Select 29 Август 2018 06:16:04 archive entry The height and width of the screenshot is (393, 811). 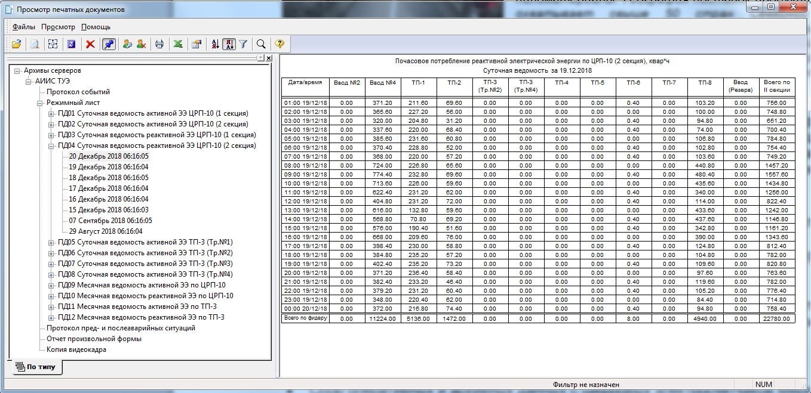point(106,231)
